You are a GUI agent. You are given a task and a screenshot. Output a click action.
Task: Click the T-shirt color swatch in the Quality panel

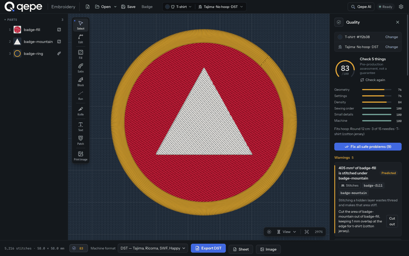340,37
